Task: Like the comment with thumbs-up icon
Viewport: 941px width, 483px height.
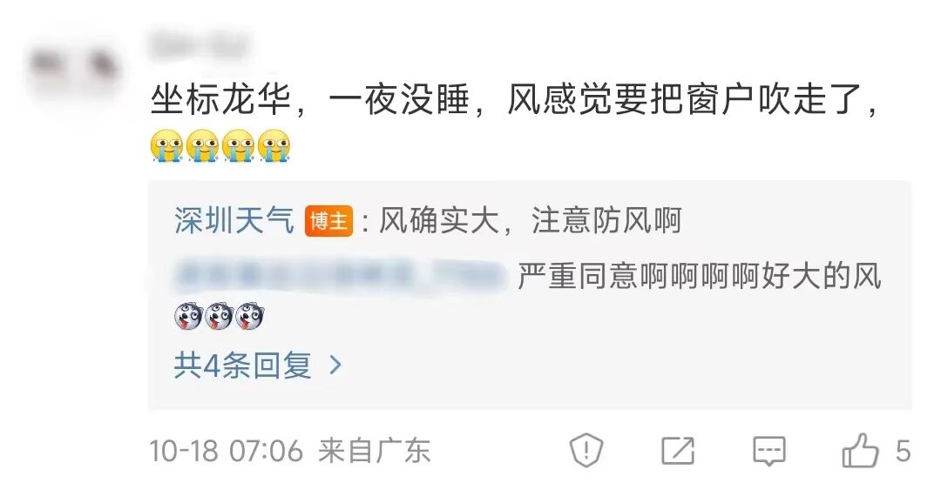Action: tap(861, 451)
